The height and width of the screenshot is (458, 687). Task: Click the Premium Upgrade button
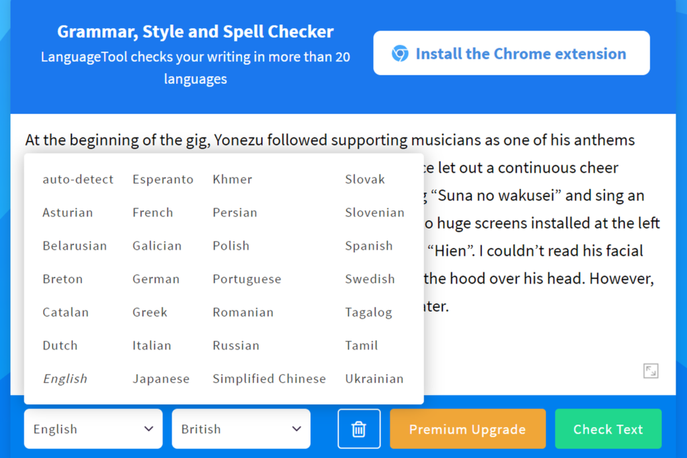[468, 428]
